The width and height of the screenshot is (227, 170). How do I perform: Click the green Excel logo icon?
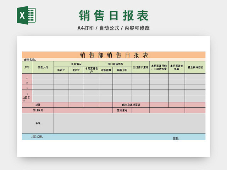click(x=26, y=15)
